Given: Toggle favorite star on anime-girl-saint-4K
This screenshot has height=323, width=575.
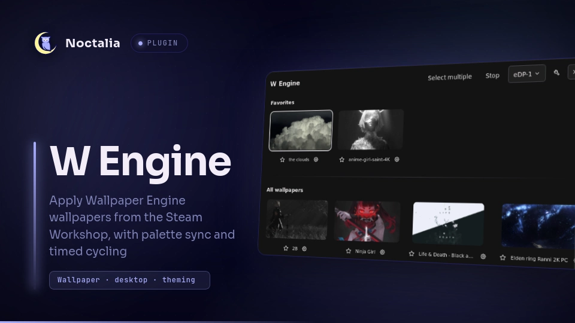Looking at the screenshot, I should 342,160.
